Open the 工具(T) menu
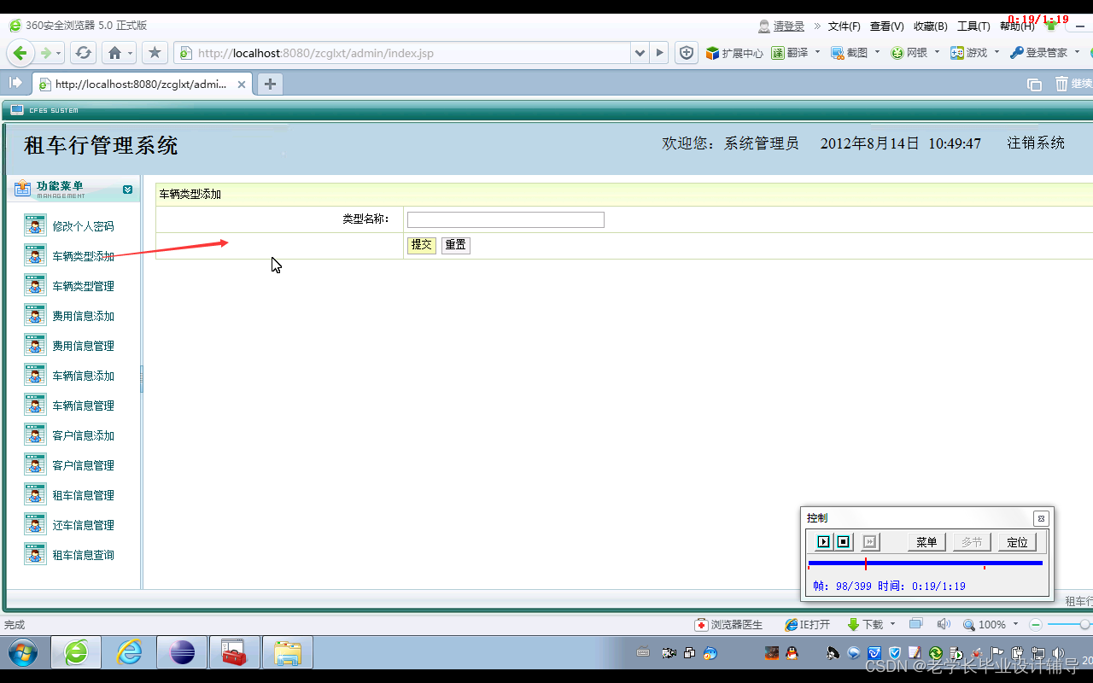The image size is (1093, 683). pyautogui.click(x=973, y=26)
